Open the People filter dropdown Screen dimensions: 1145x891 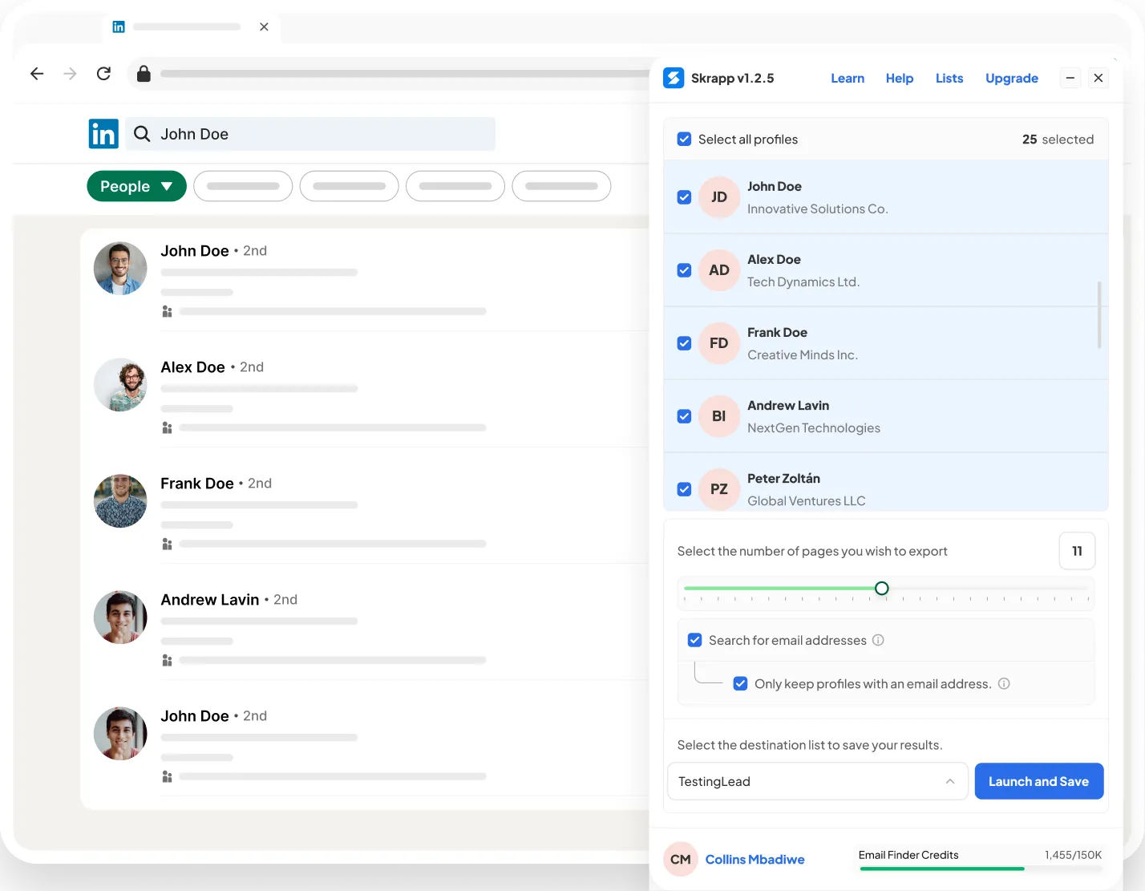click(x=136, y=186)
